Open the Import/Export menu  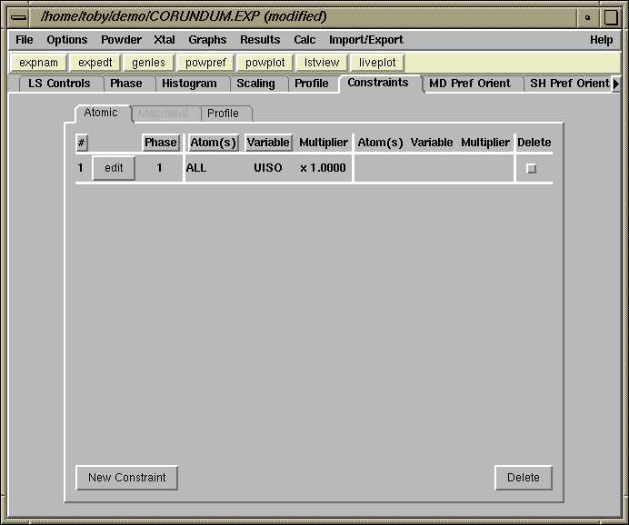[x=365, y=40]
